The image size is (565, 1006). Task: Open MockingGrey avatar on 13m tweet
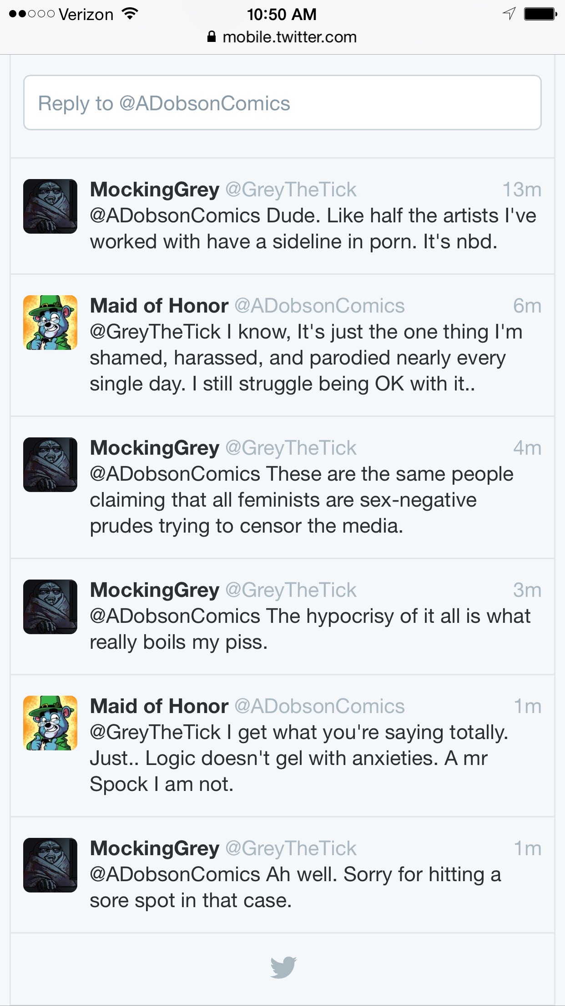(x=50, y=206)
